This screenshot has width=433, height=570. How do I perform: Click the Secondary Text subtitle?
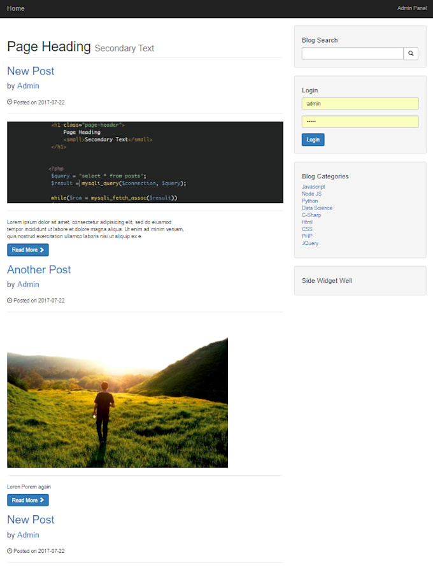pos(124,48)
